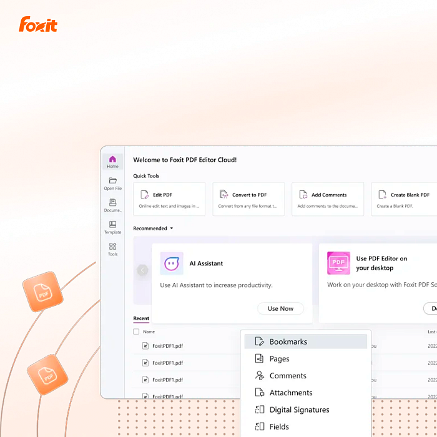Click the AI Assistant icon
437x437 pixels.
(x=172, y=263)
